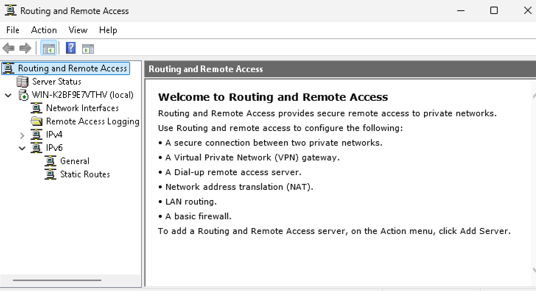This screenshot has height=291, width=536.
Task: Click the Static Routes node icon
Action: [x=50, y=174]
